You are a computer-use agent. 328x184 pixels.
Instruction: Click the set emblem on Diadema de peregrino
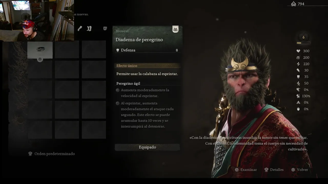click(176, 30)
